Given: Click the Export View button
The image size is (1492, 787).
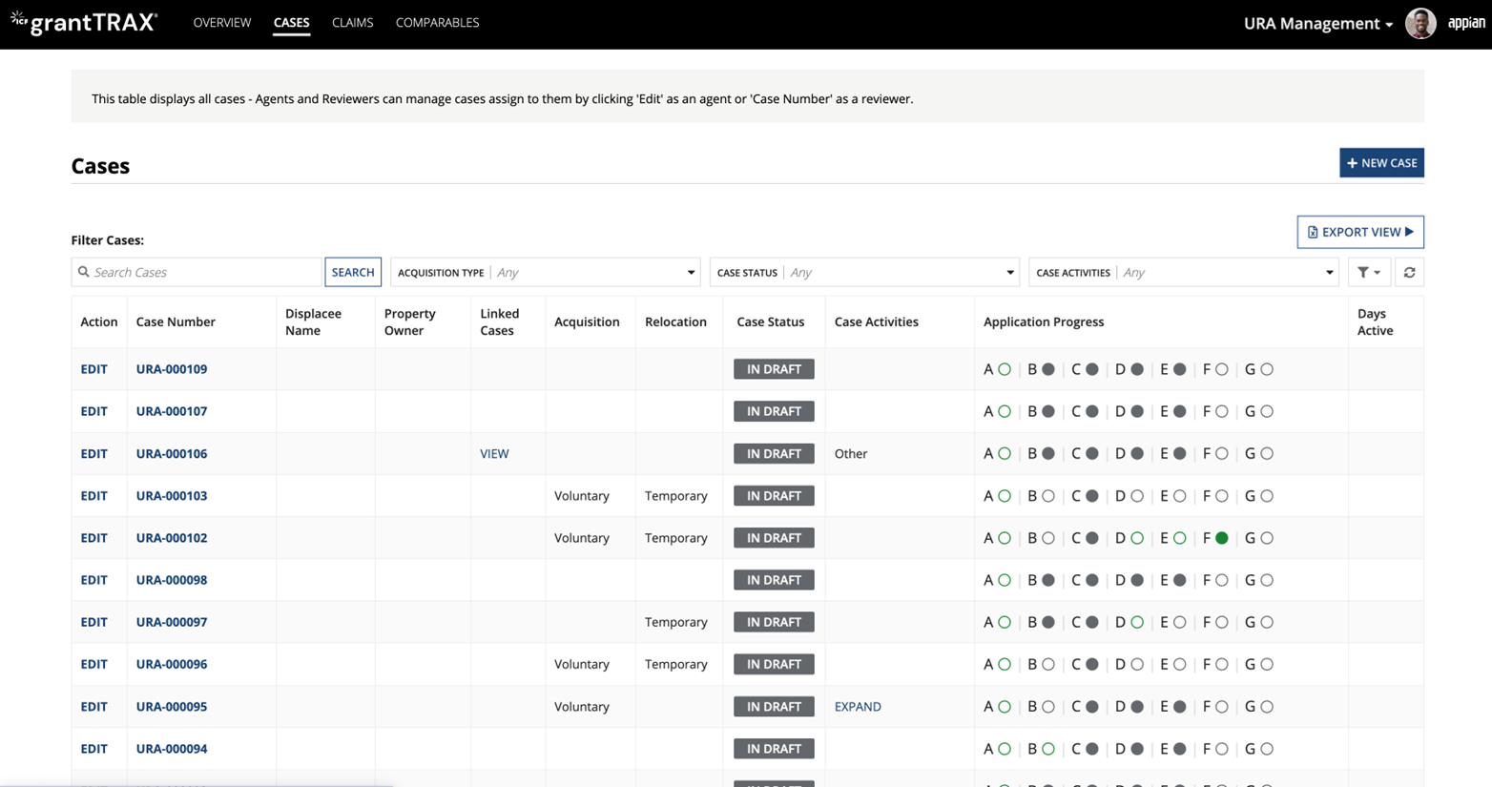Looking at the screenshot, I should point(1360,232).
